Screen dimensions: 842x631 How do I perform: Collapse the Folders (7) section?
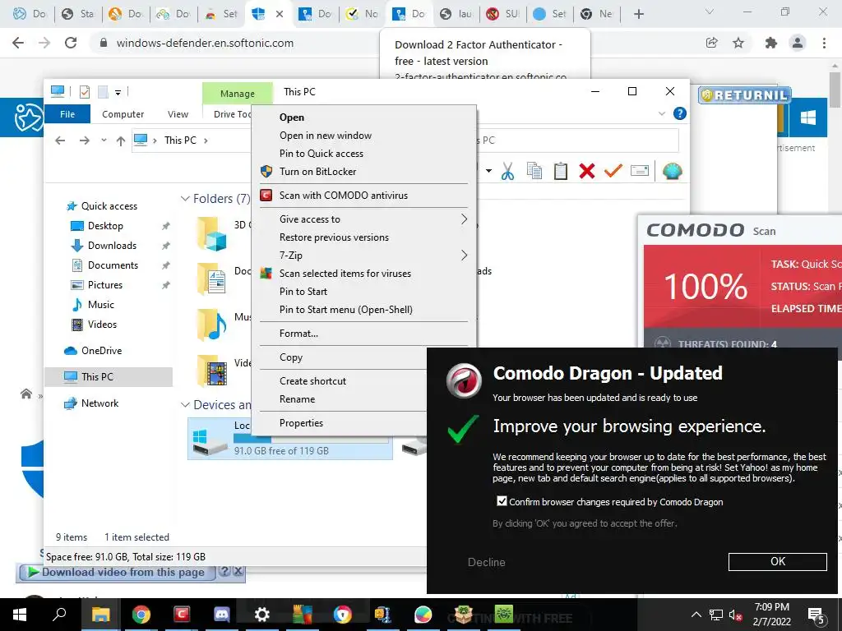tap(185, 199)
